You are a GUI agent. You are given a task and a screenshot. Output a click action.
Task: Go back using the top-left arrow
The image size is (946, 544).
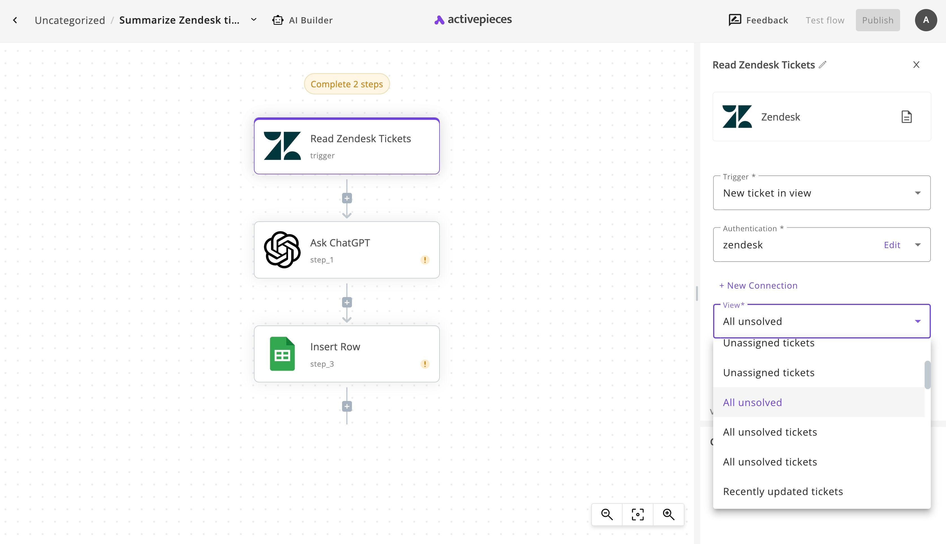(x=15, y=20)
